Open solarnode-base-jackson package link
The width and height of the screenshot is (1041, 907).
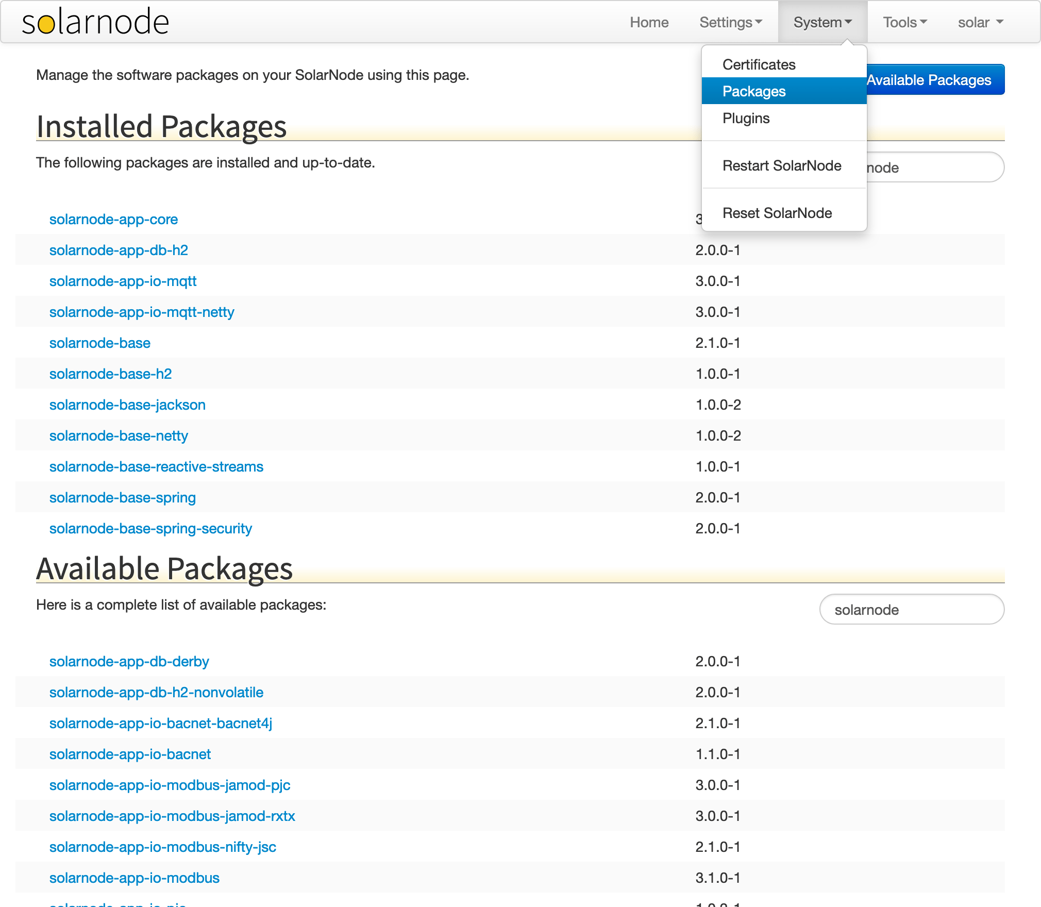pyautogui.click(x=127, y=405)
